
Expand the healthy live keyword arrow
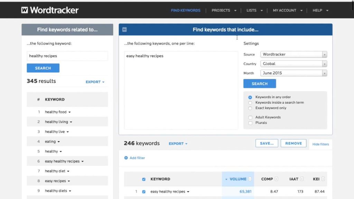pos(68,132)
